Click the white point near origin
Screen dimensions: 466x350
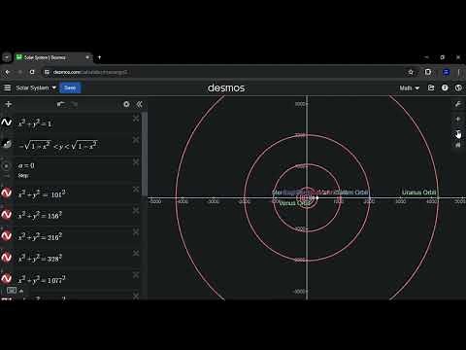point(317,197)
